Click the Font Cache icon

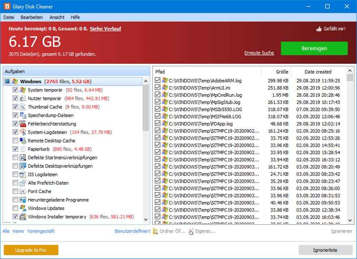point(23,191)
